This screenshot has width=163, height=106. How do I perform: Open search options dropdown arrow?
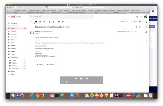pyautogui.click(x=91, y=17)
